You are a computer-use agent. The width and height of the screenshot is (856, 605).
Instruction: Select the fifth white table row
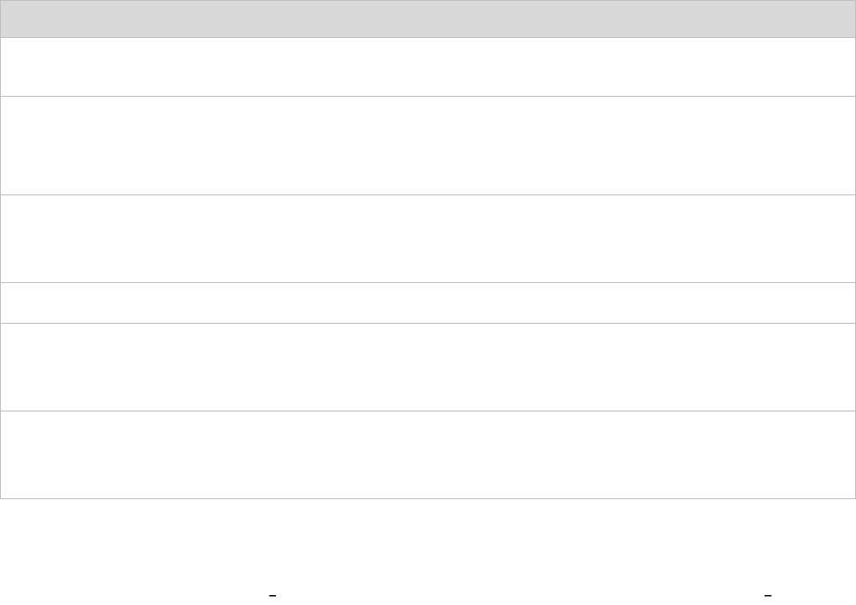click(x=428, y=367)
